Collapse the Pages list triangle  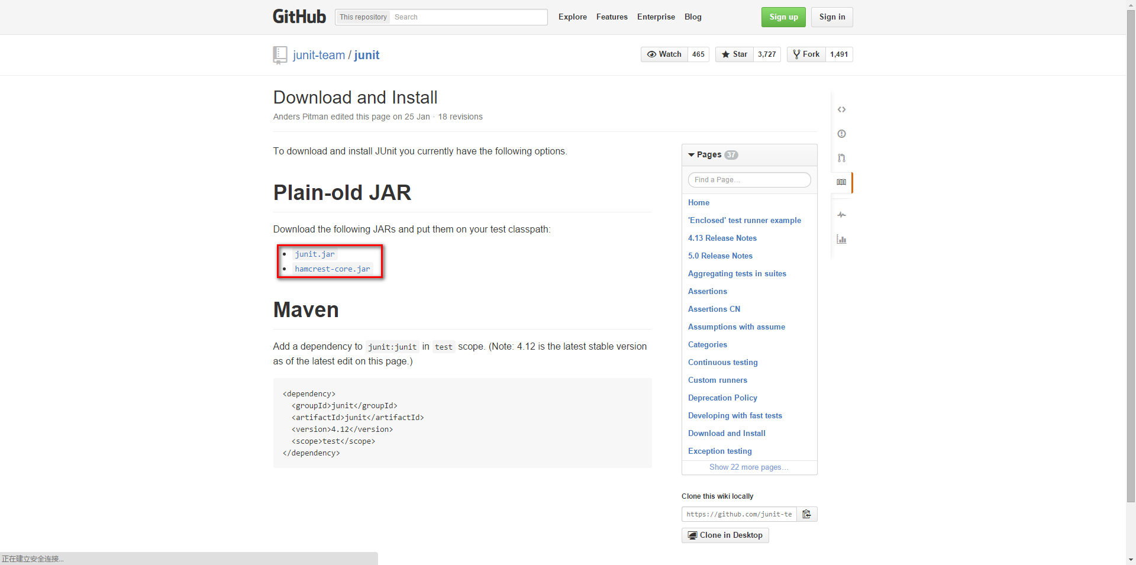pyautogui.click(x=691, y=155)
